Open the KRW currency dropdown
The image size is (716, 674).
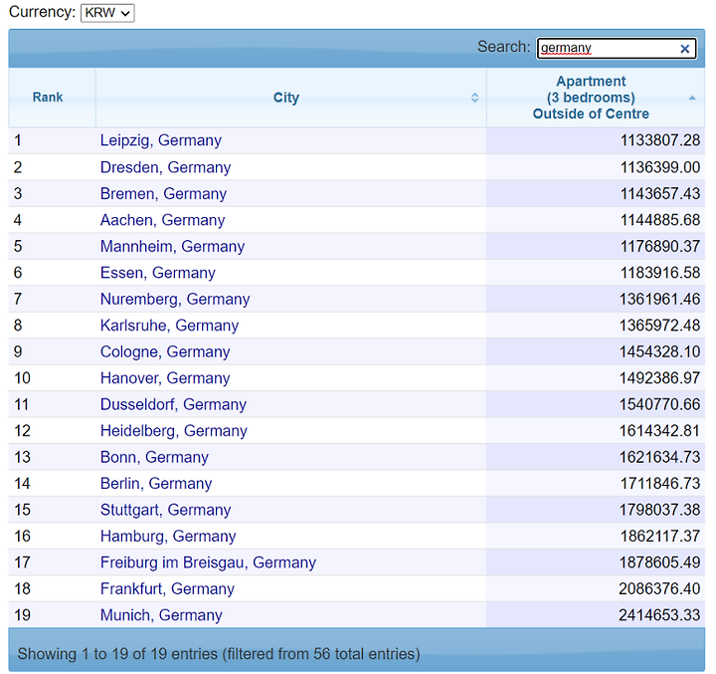click(107, 13)
